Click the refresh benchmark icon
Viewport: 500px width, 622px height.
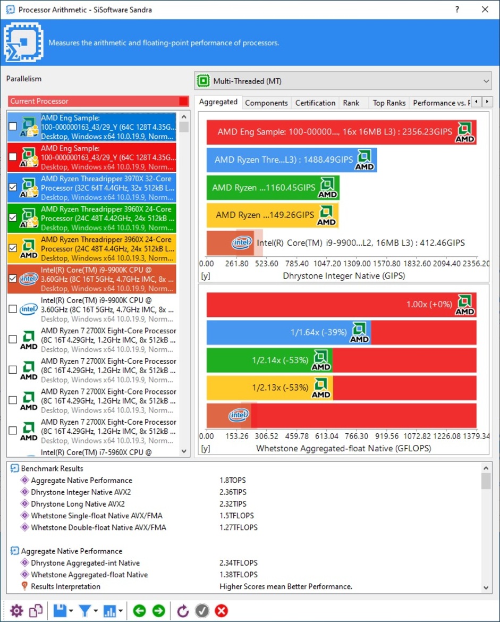tap(183, 610)
